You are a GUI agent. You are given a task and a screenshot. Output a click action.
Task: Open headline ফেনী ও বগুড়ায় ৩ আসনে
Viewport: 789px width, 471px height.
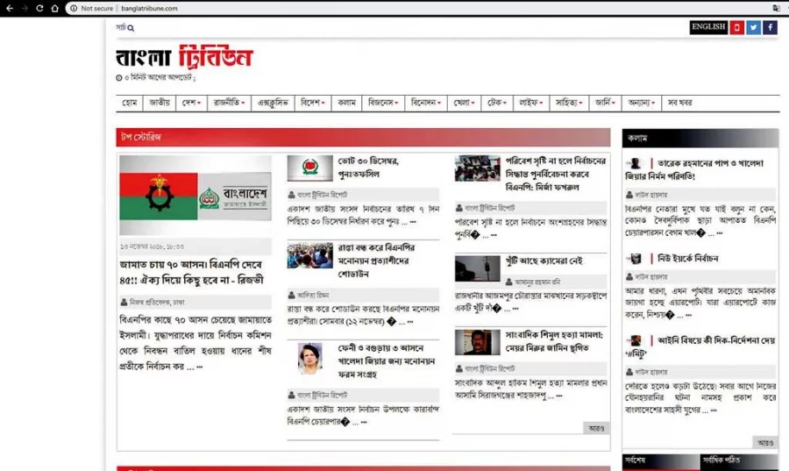[387, 360]
